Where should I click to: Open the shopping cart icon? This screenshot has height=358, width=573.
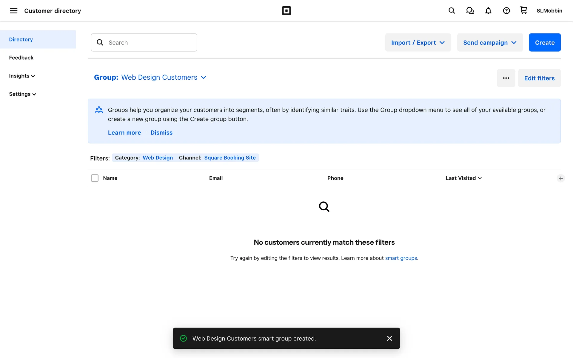click(x=523, y=10)
